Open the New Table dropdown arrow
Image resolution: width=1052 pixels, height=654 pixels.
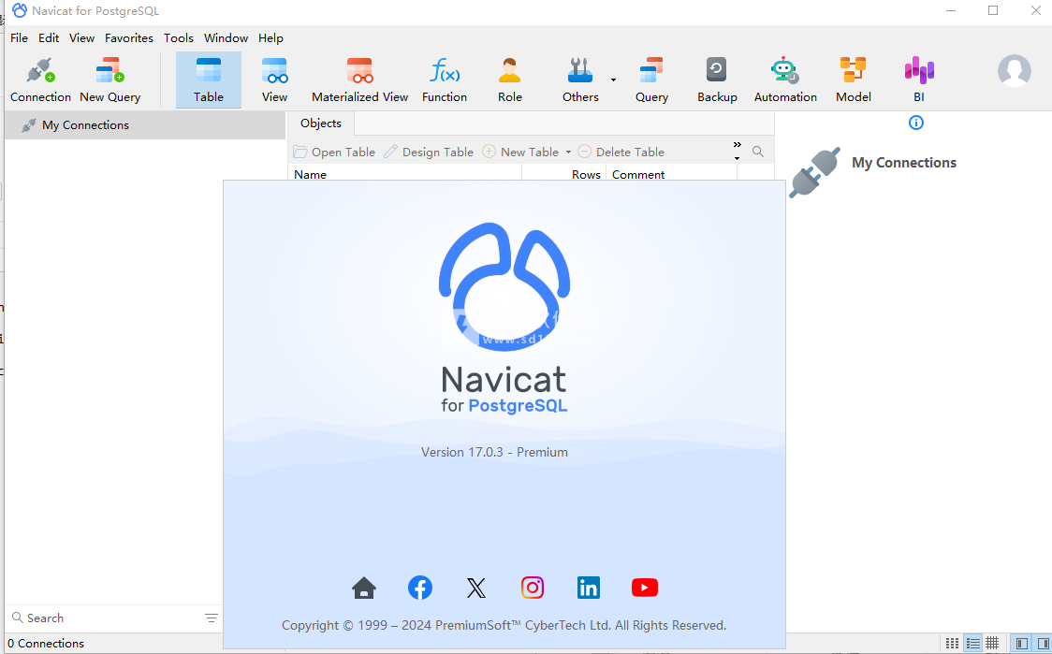568,153
